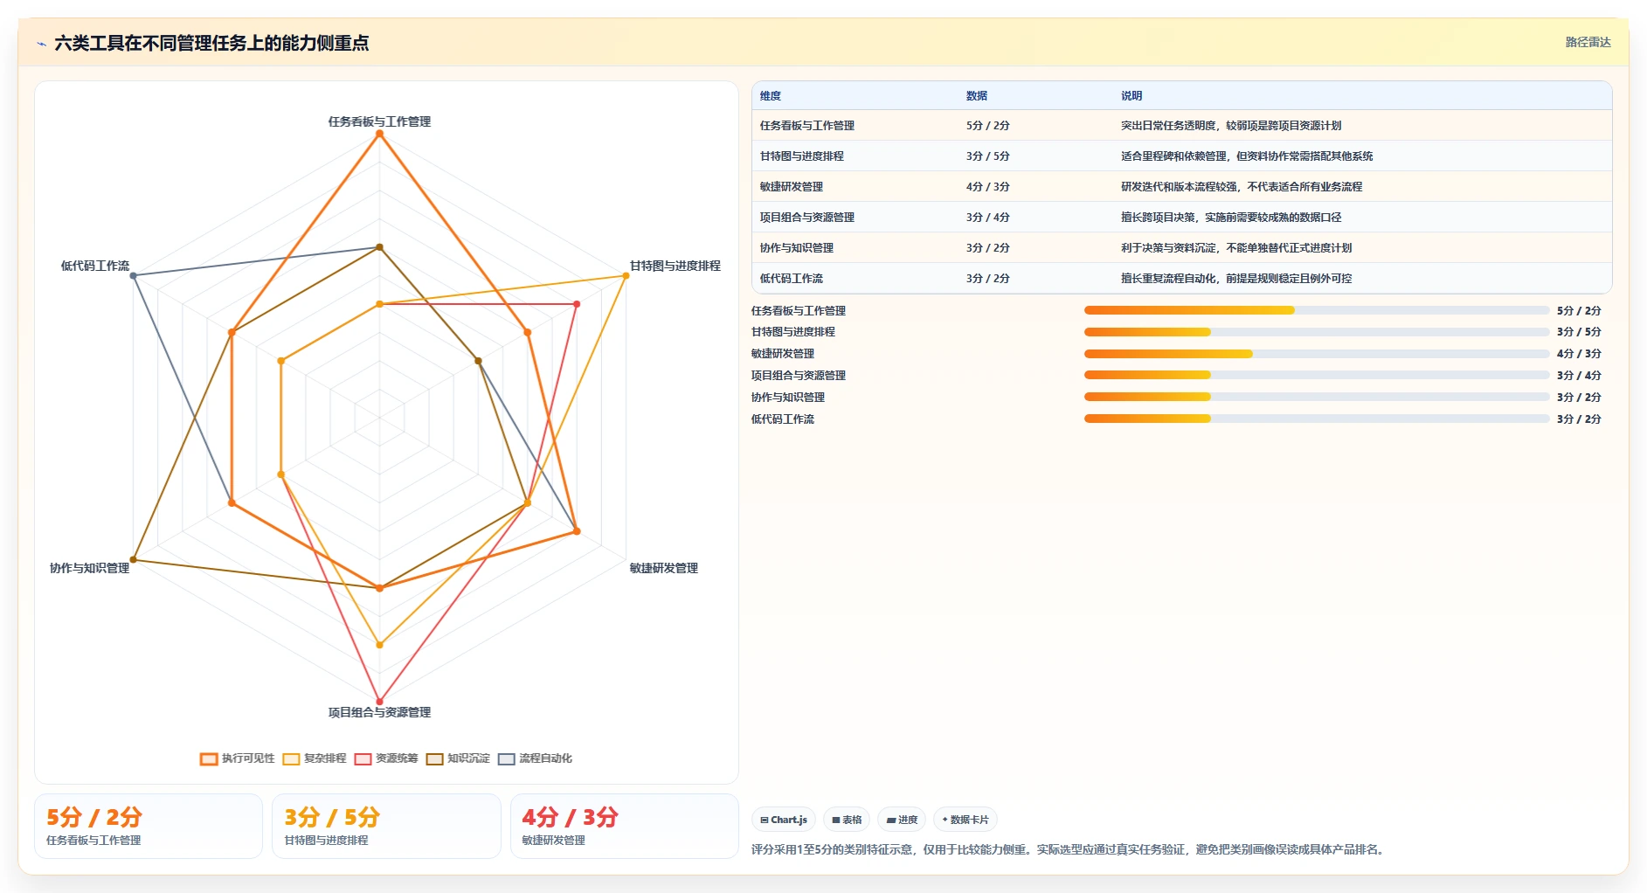The height and width of the screenshot is (893, 1647).
Task: Click the radar axis label 协作与知识管理
Action: pyautogui.click(x=89, y=568)
